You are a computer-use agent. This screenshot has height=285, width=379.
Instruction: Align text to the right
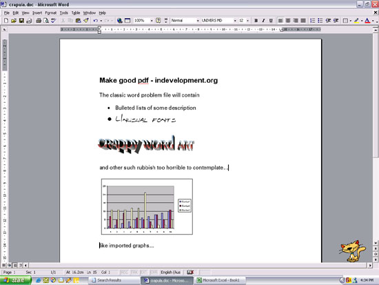(296, 21)
